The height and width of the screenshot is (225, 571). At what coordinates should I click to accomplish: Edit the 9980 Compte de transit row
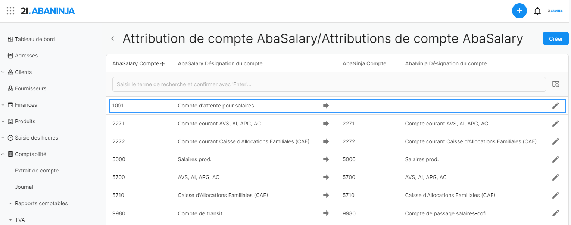click(556, 213)
